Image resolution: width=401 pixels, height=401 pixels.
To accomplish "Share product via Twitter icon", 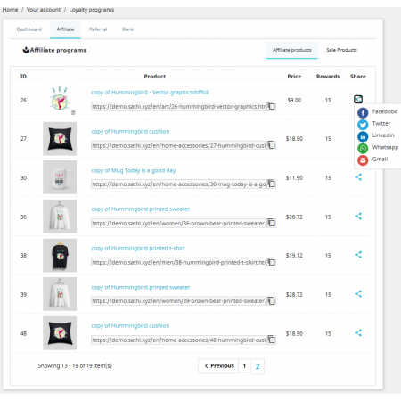I will [363, 125].
